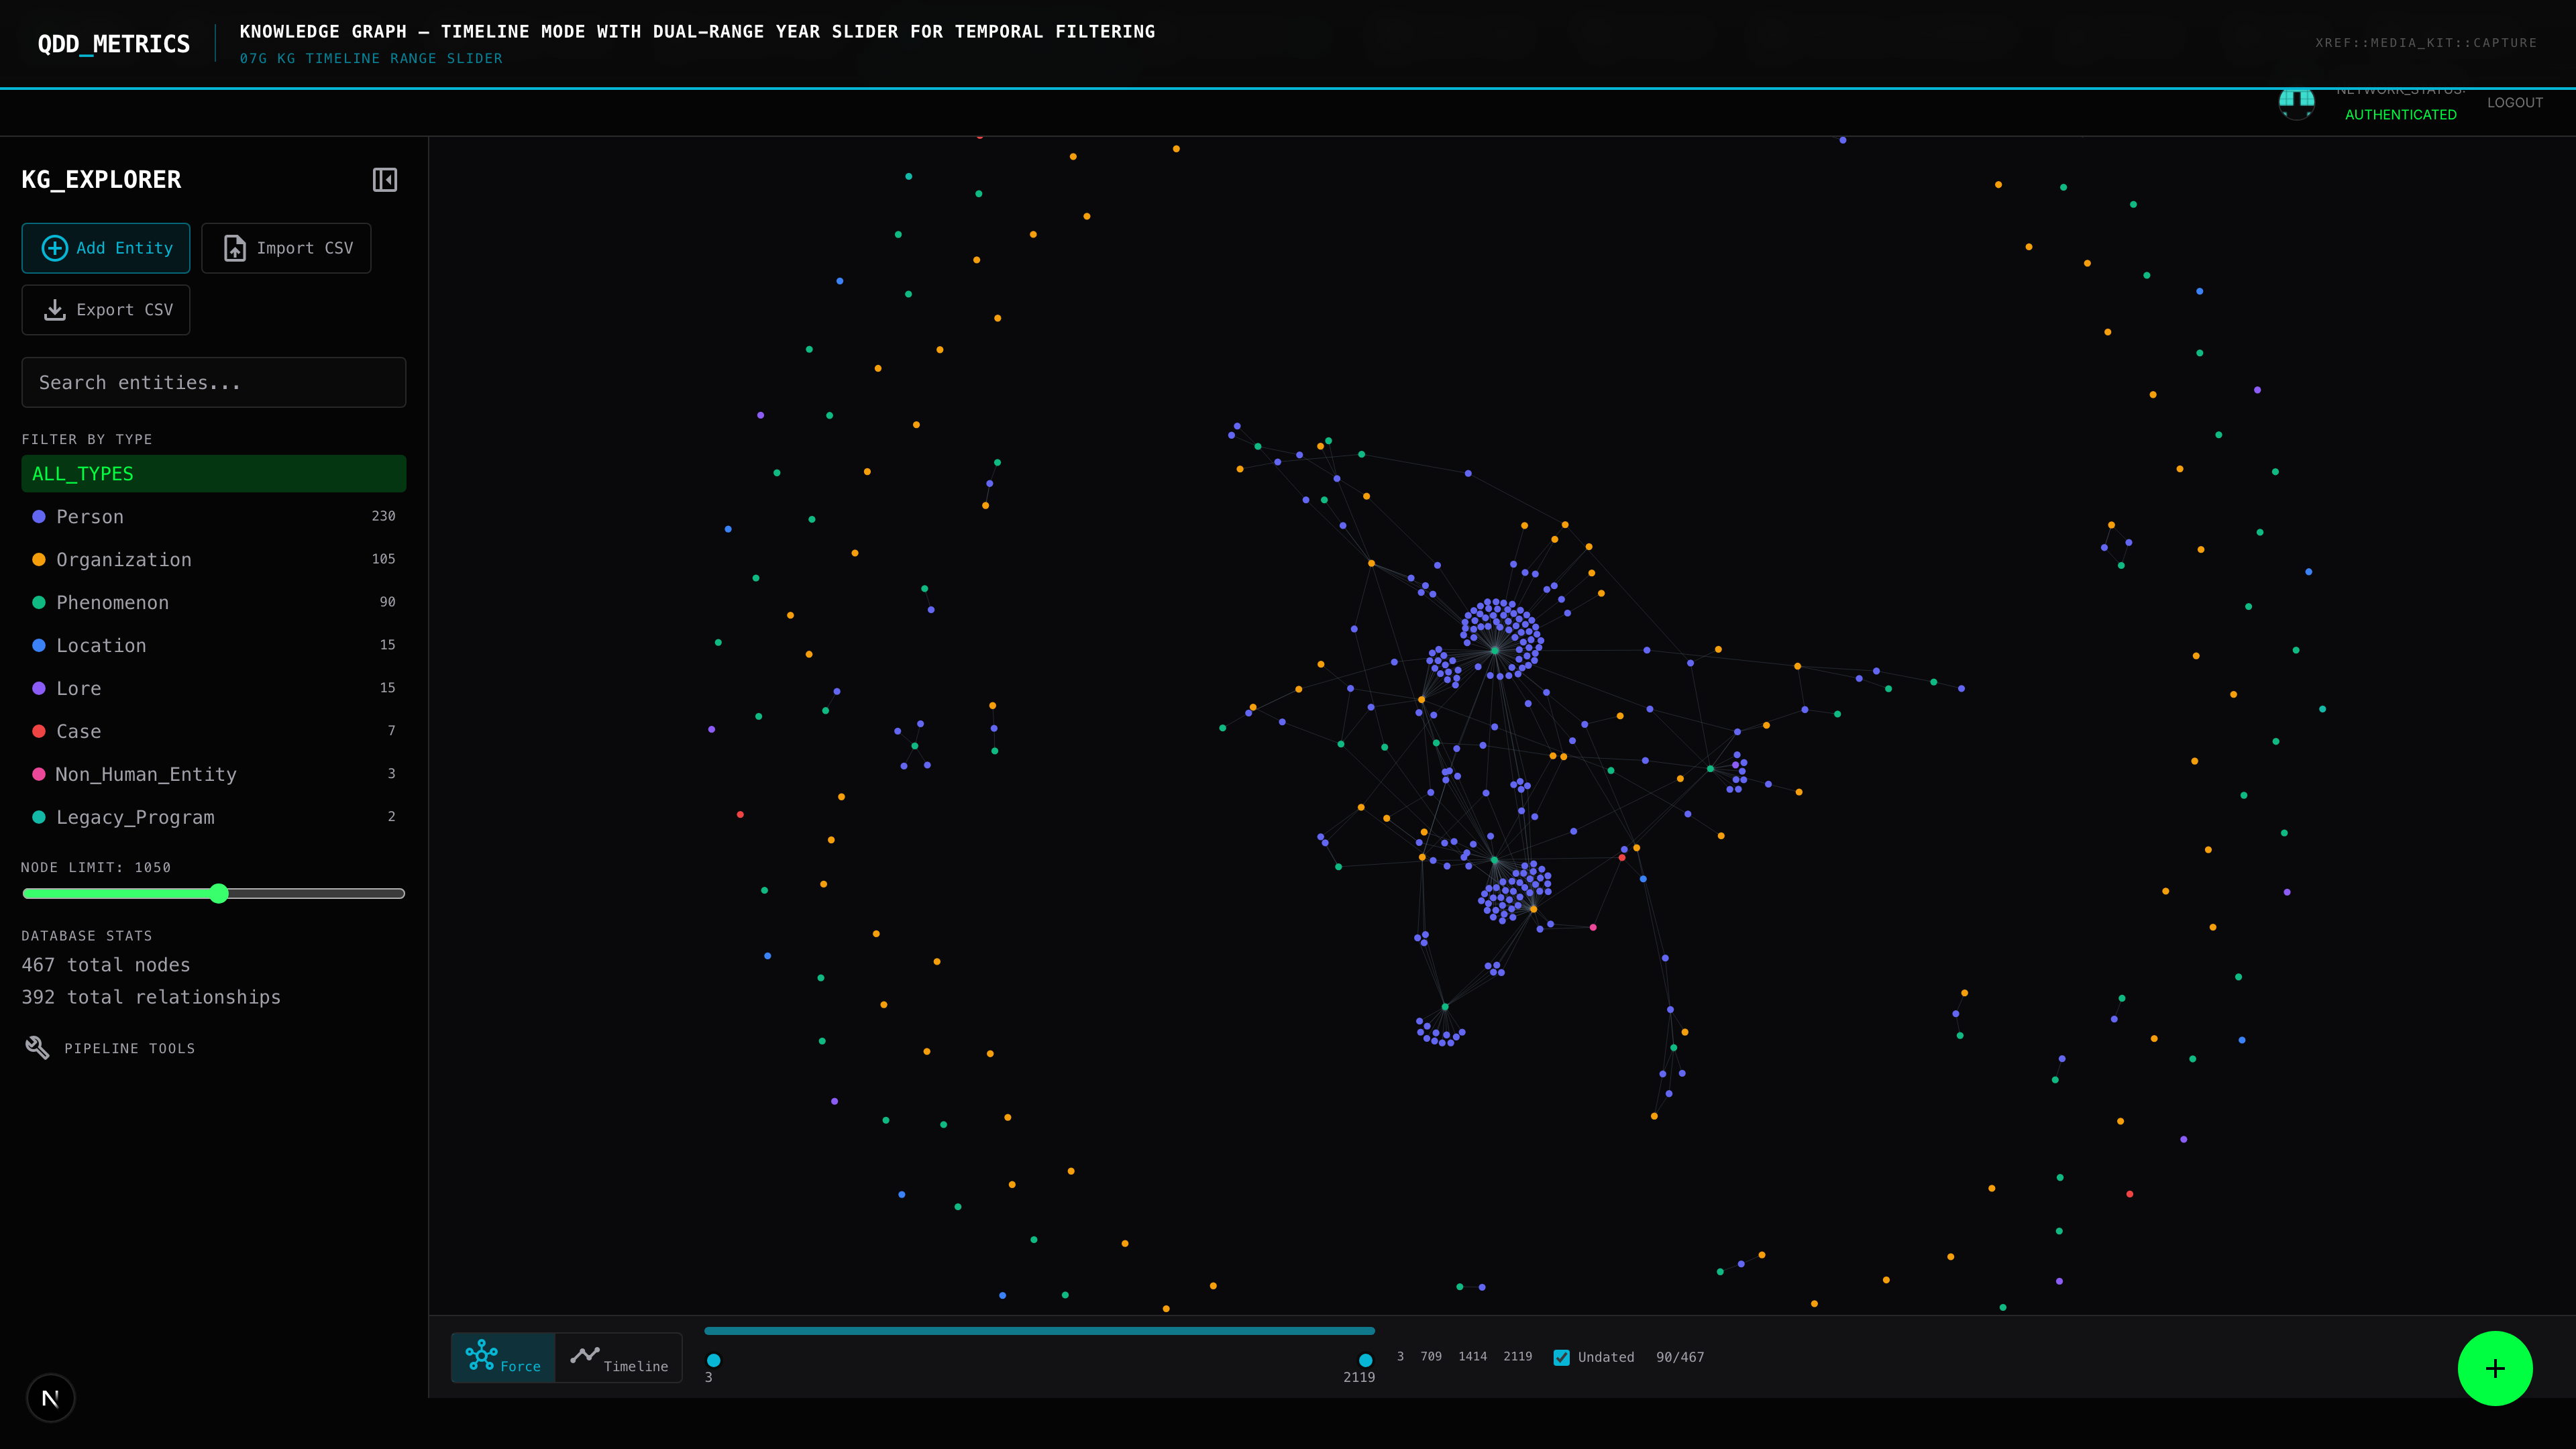Image resolution: width=2576 pixels, height=1449 pixels.
Task: Open Pipeline Tools wrench icon
Action: click(x=37, y=1048)
